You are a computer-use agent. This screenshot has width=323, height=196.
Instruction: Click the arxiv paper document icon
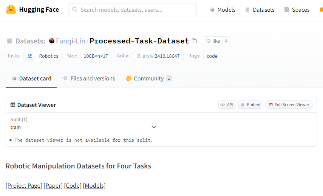point(138,56)
